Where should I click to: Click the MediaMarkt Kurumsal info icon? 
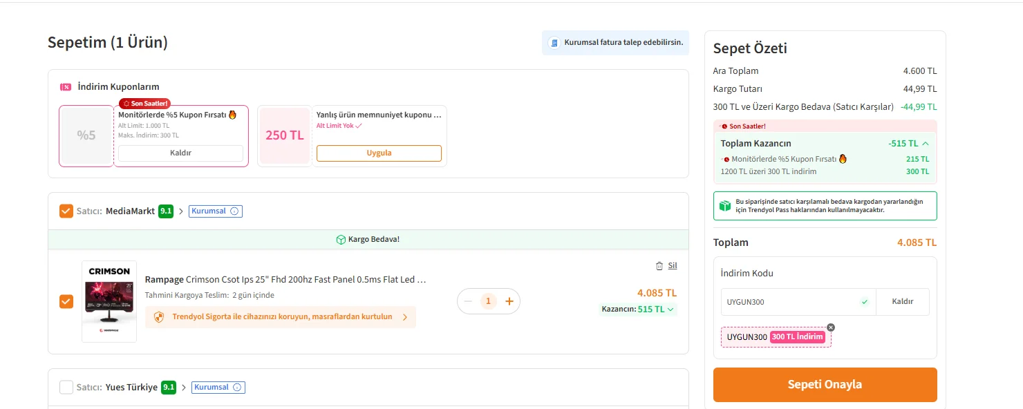(234, 211)
